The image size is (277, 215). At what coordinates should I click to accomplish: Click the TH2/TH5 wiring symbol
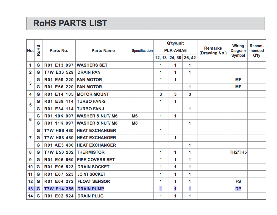(x=238, y=152)
